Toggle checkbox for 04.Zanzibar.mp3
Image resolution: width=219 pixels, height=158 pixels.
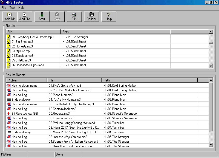(9, 56)
